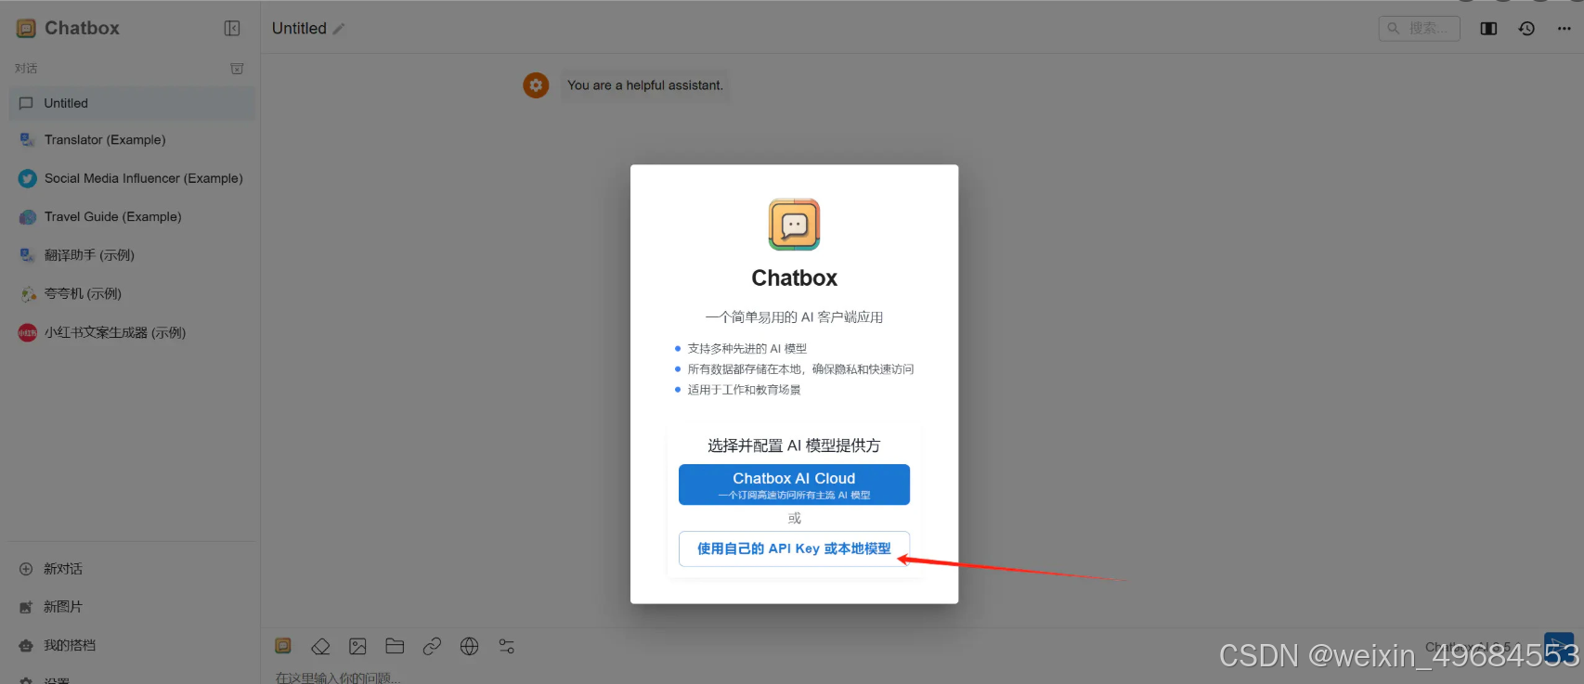Click the 对话 section label
Screen dimensions: 1584x684
[x=26, y=69]
